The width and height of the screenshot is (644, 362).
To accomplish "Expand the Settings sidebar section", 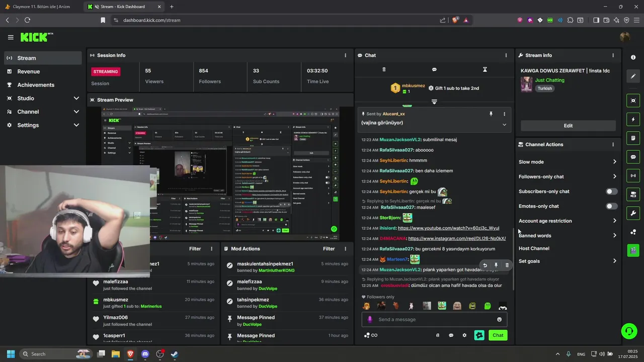I will 76,125.
